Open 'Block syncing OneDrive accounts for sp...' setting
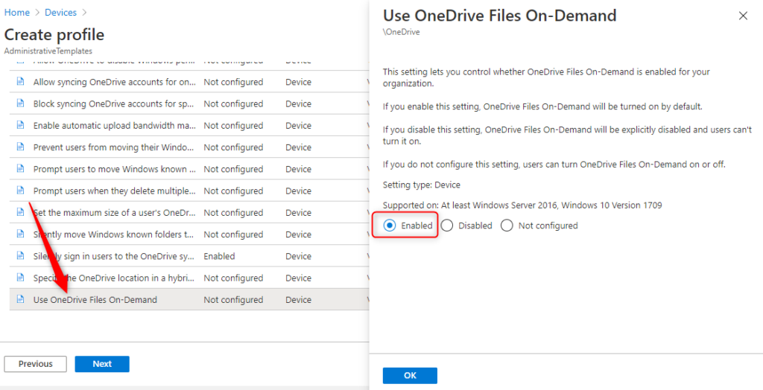Viewport: 763px width, 390px height. point(115,104)
